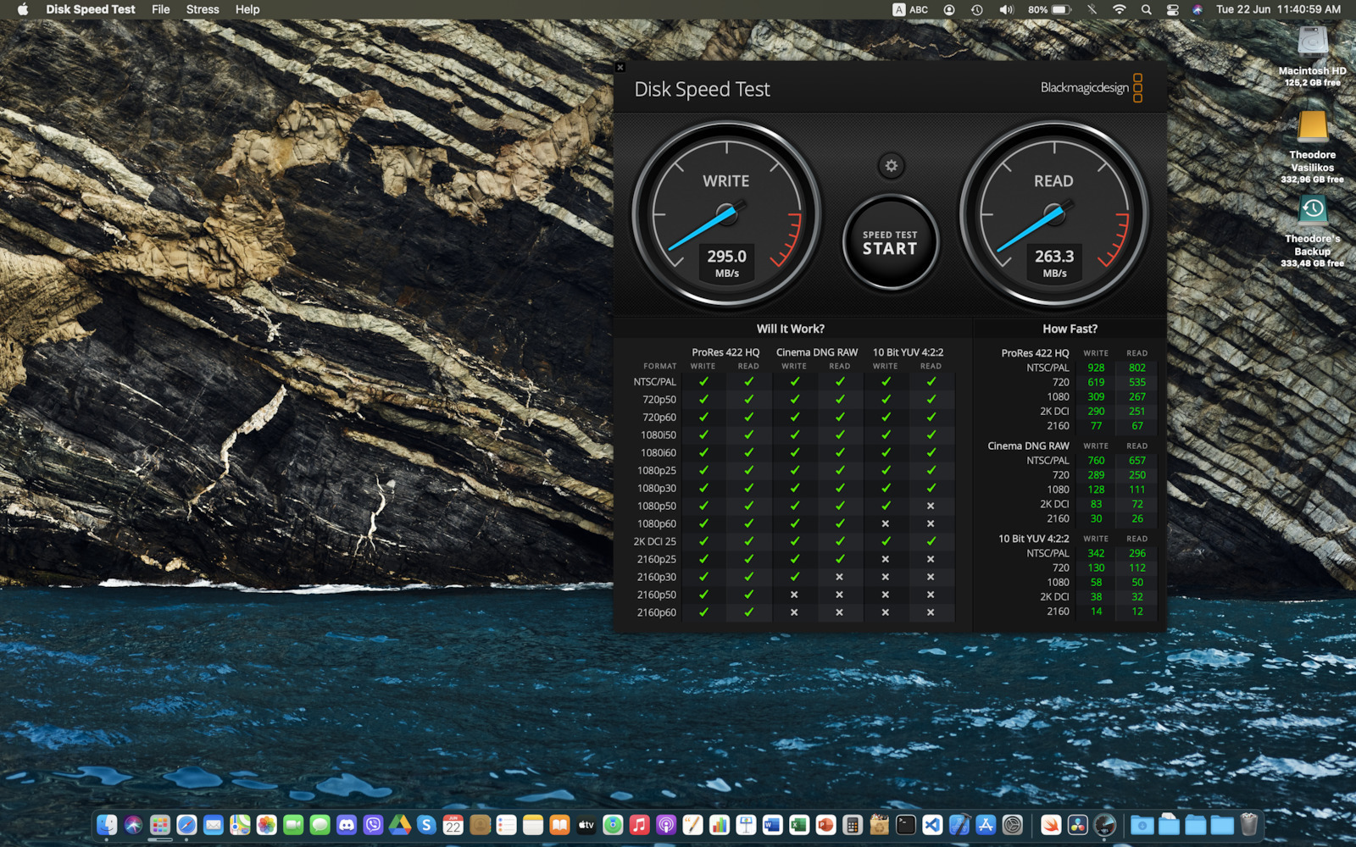The image size is (1356, 847).
Task: Open Control Center
Action: coord(1172,9)
